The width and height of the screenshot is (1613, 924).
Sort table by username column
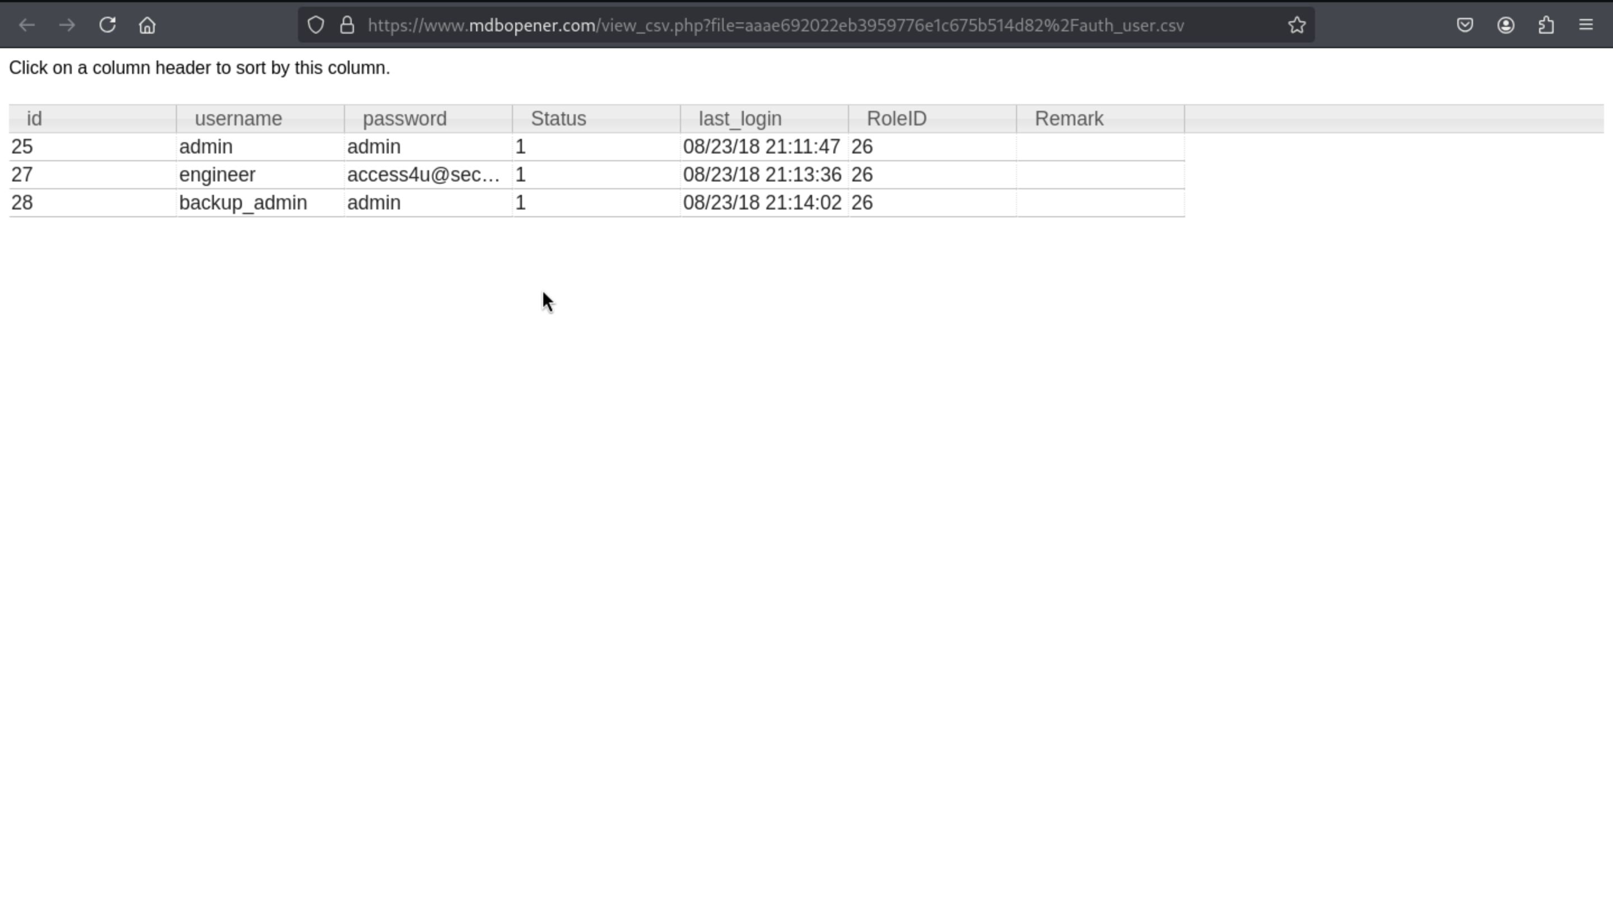pyautogui.click(x=238, y=119)
